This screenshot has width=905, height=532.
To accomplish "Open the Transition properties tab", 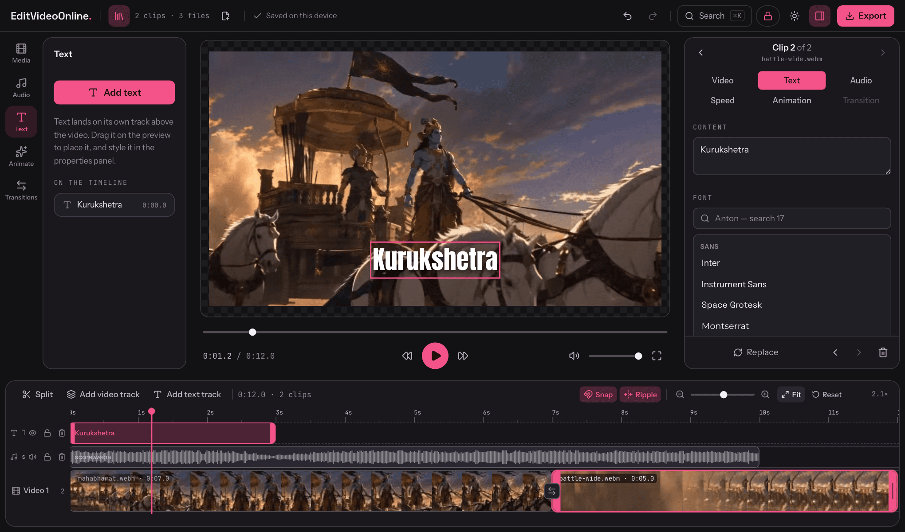I will coord(861,100).
